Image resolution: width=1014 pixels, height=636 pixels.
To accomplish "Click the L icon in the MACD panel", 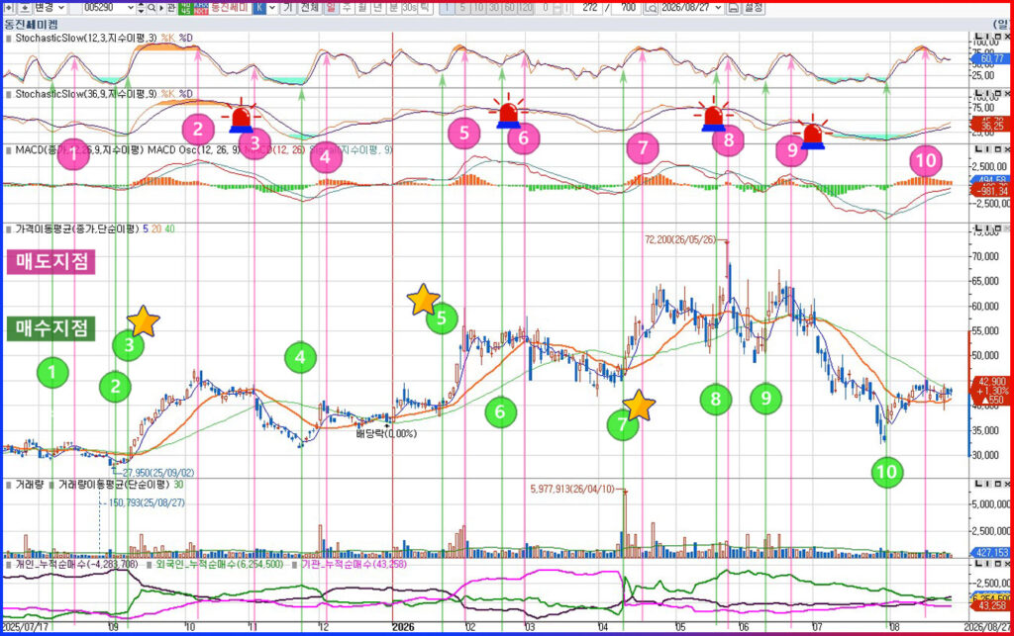I will (x=979, y=149).
